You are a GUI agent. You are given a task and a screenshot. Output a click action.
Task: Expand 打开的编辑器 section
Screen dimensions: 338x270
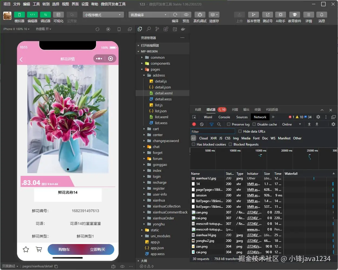click(150, 45)
